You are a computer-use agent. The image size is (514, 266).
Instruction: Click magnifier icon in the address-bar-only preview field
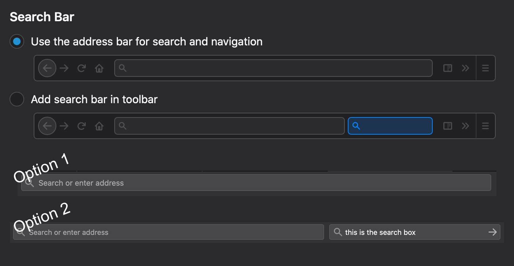(123, 68)
